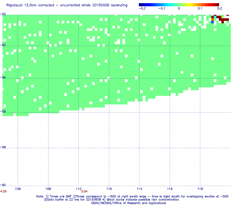Image resolution: width=233 pixels, height=205 pixels.
Task: Click the latitude label '-54'
Action: click(3, 77)
